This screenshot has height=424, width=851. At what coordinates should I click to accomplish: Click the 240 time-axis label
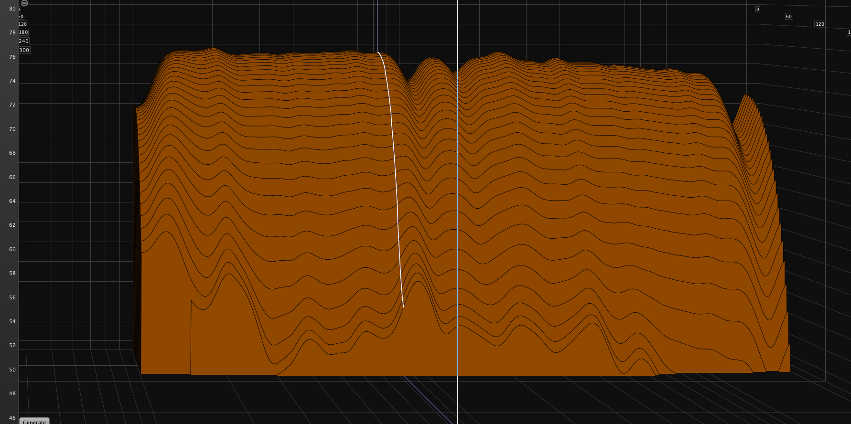pos(24,41)
